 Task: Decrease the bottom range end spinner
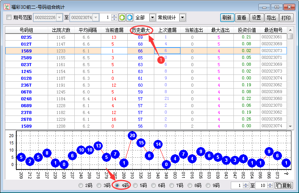pyautogui.click(x=270, y=187)
